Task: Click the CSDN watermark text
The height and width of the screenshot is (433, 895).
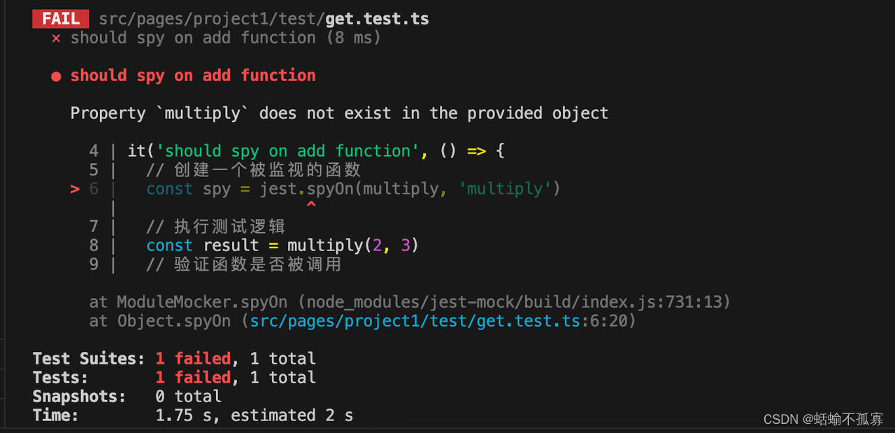Action: click(x=823, y=419)
